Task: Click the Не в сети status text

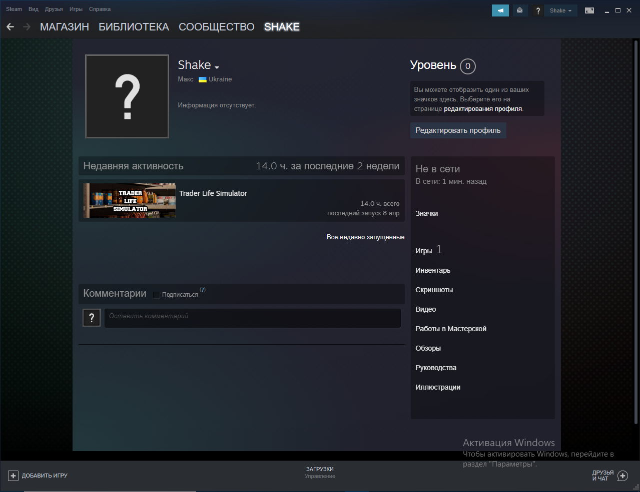Action: 438,169
